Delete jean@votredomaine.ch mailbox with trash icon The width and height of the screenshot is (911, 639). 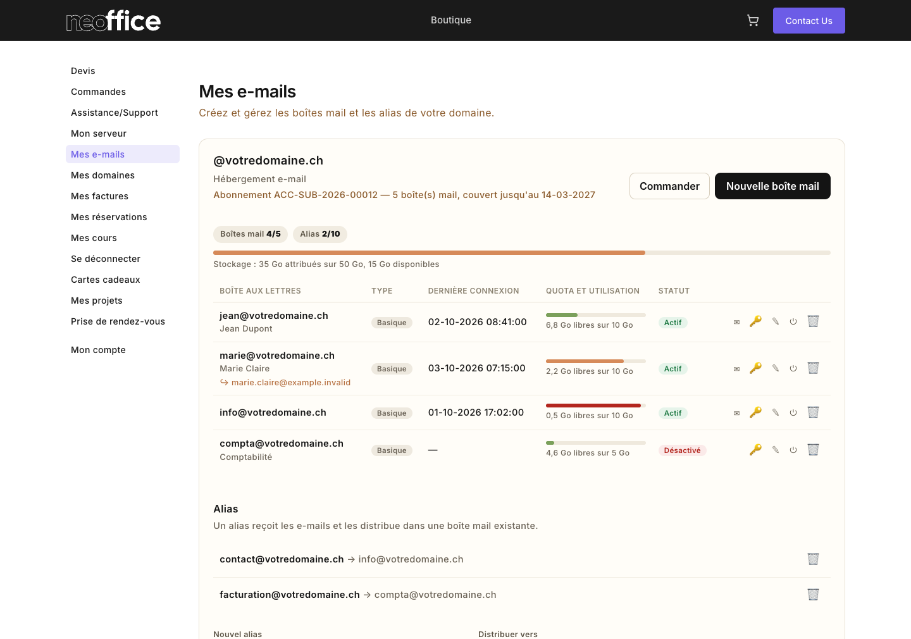(814, 321)
